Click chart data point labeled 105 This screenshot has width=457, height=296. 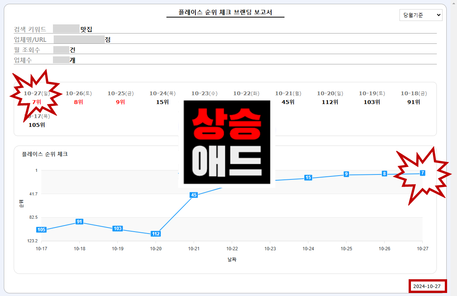[x=42, y=230]
